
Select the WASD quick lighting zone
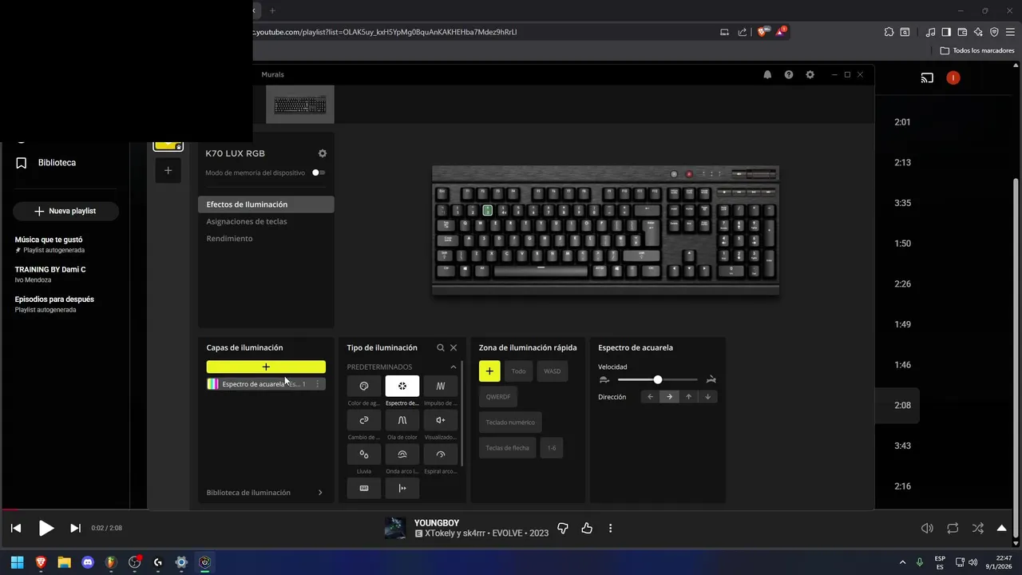click(x=553, y=371)
